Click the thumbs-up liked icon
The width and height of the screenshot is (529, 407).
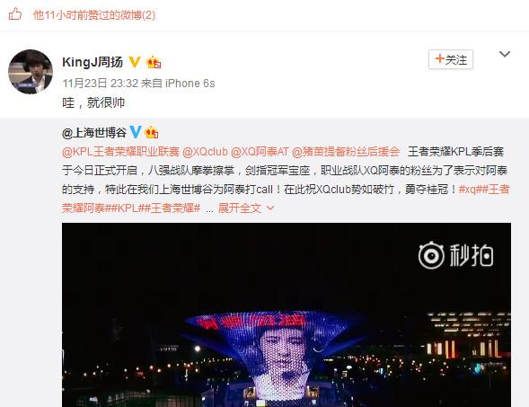tap(15, 14)
